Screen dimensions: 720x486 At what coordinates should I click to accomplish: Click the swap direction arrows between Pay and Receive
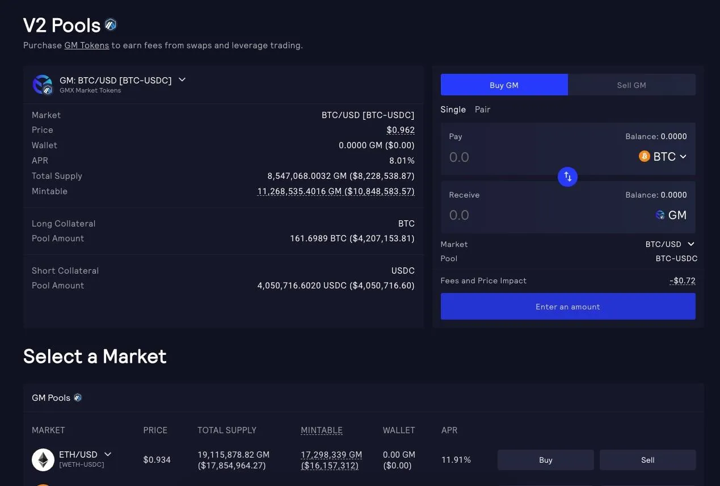[x=567, y=177]
